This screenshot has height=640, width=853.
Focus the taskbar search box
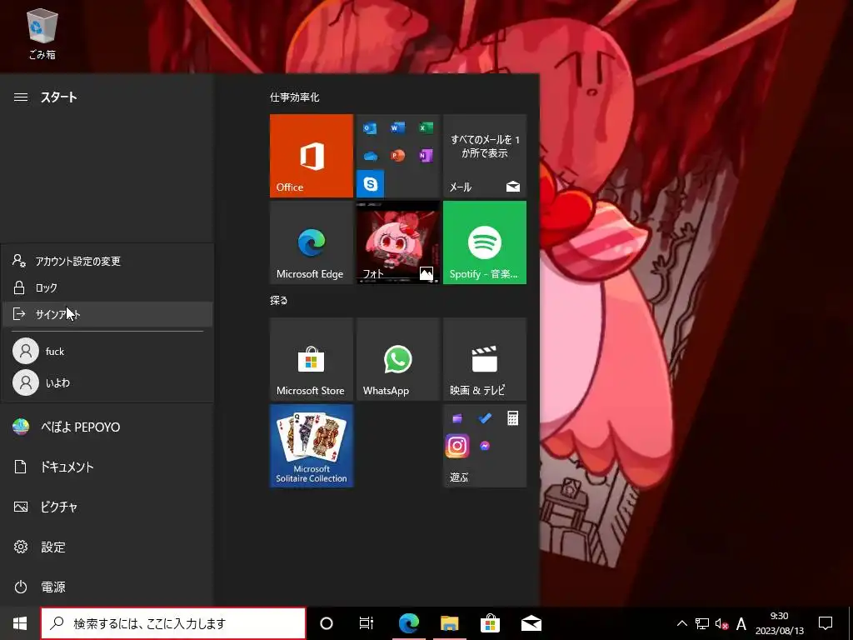pyautogui.click(x=173, y=623)
